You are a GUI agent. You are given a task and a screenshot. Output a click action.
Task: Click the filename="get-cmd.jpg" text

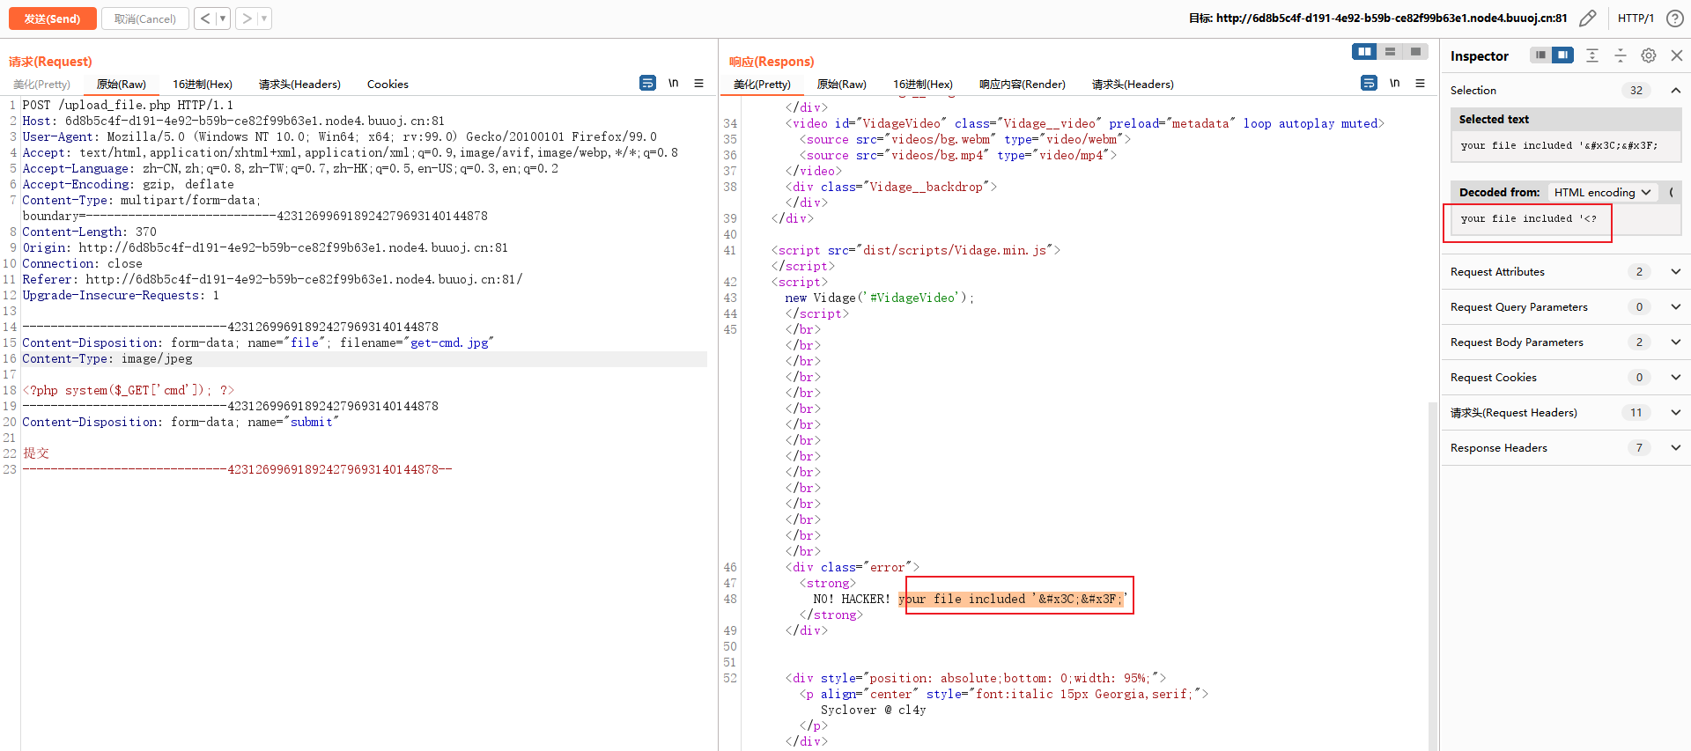[417, 342]
